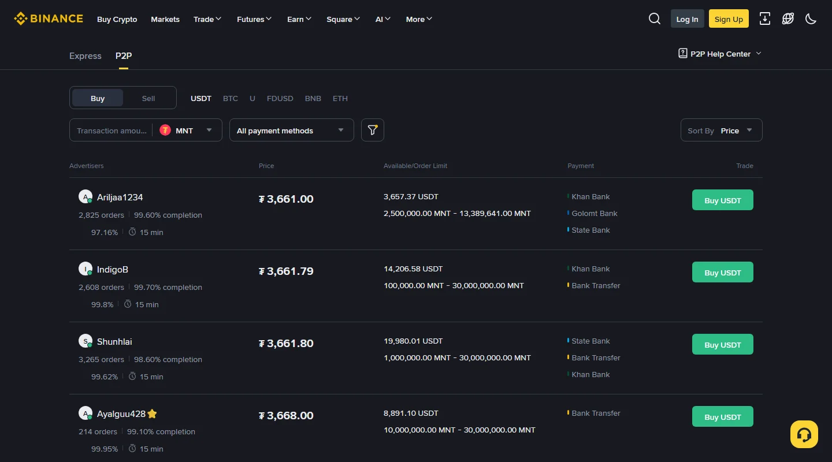The width and height of the screenshot is (832, 462).
Task: Click the Binance logo
Action: (49, 18)
